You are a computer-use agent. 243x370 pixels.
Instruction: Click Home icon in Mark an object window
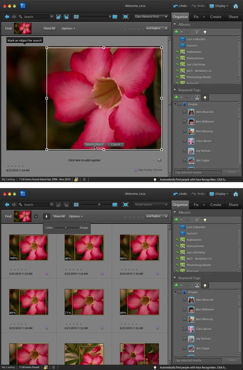click(x=235, y=6)
